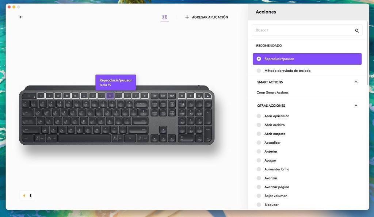Image resolution: width=374 pixels, height=217 pixels.
Task: Go back using the left arrow
Action: [x=21, y=17]
